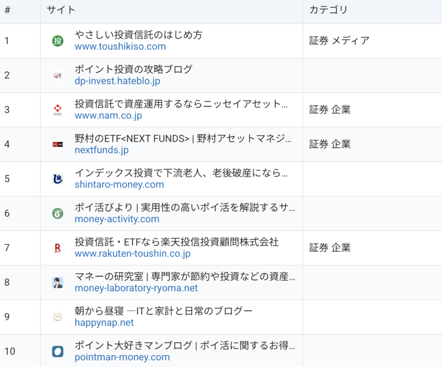Click the red Rakuten R favicon
This screenshot has height=367, width=442.
pos(57,248)
